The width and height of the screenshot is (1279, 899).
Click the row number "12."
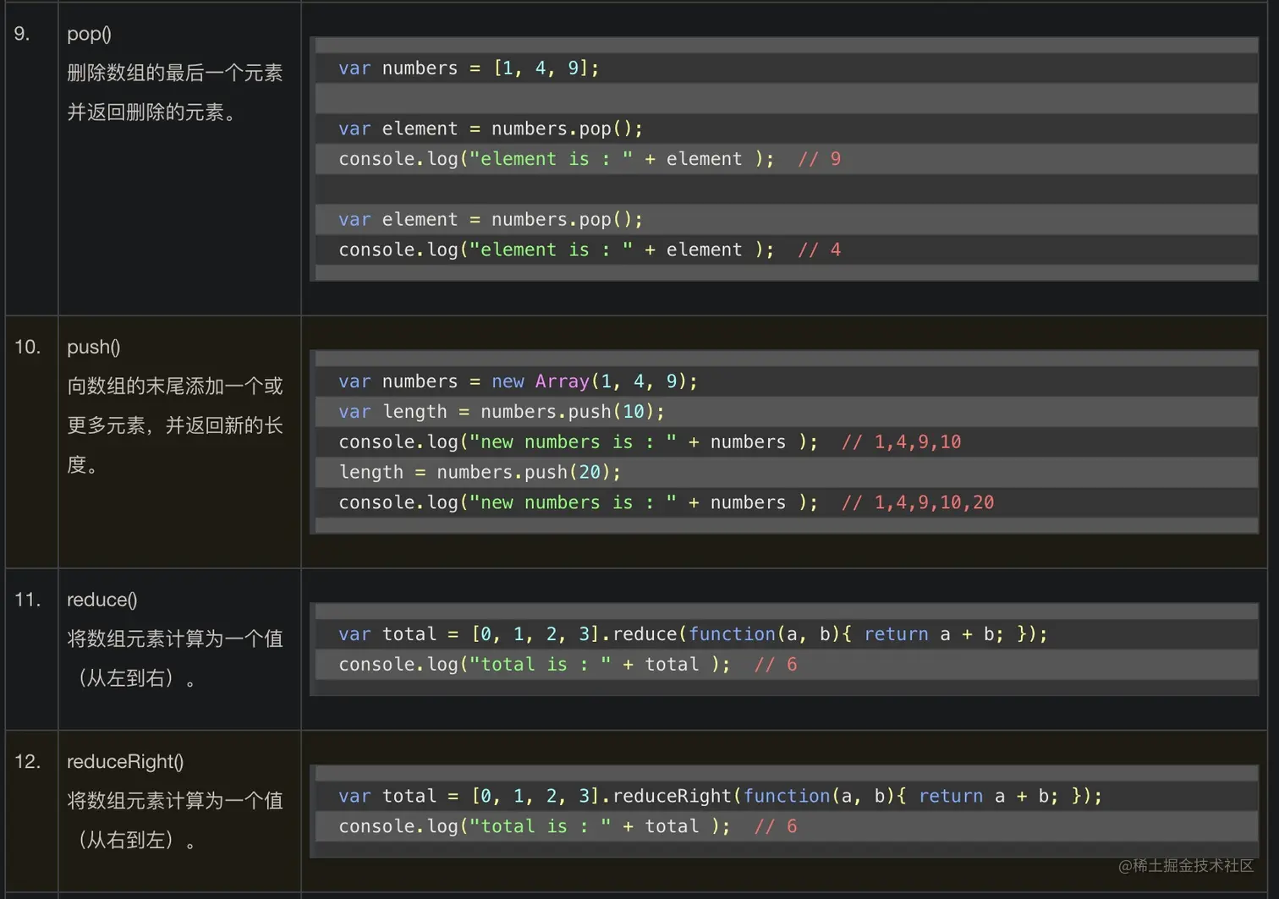[27, 761]
